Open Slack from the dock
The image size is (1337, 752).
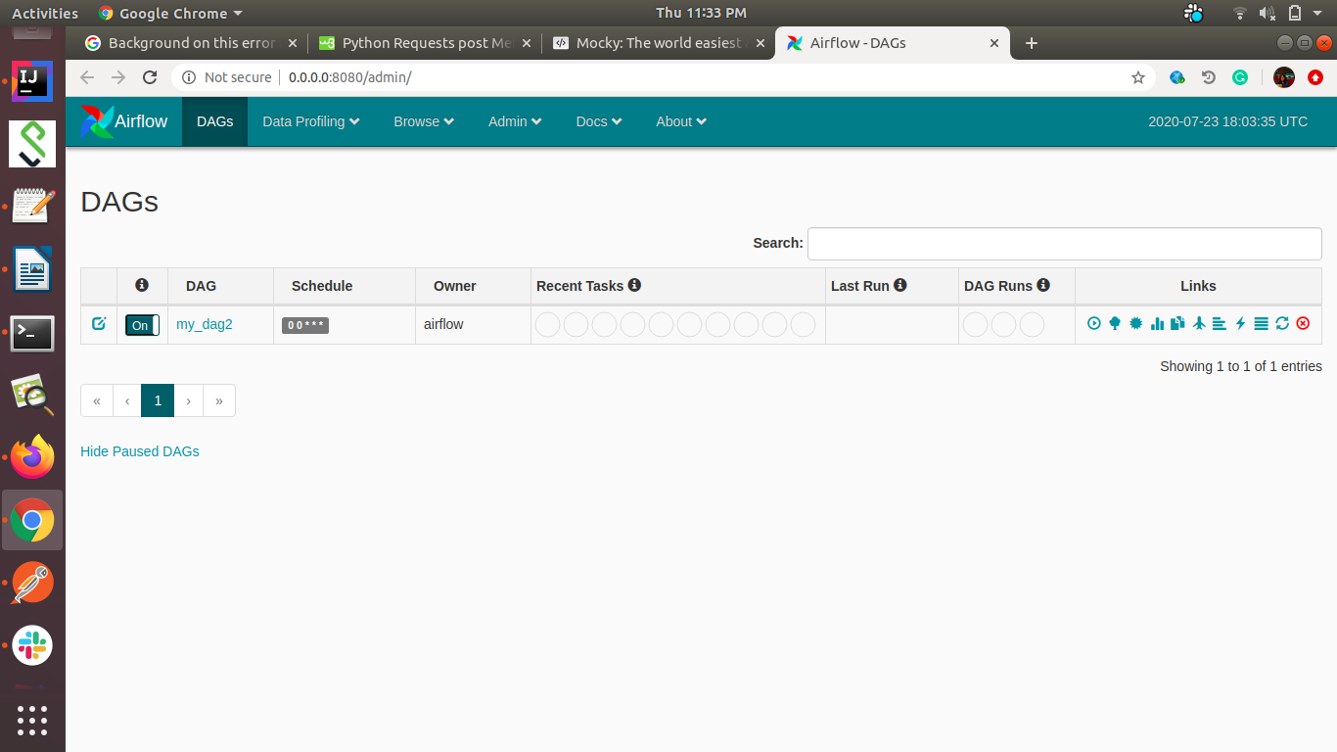[32, 646]
